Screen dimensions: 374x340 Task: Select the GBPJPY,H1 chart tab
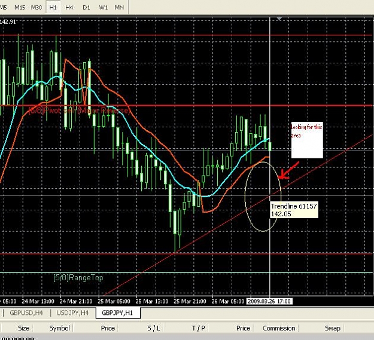coord(117,313)
